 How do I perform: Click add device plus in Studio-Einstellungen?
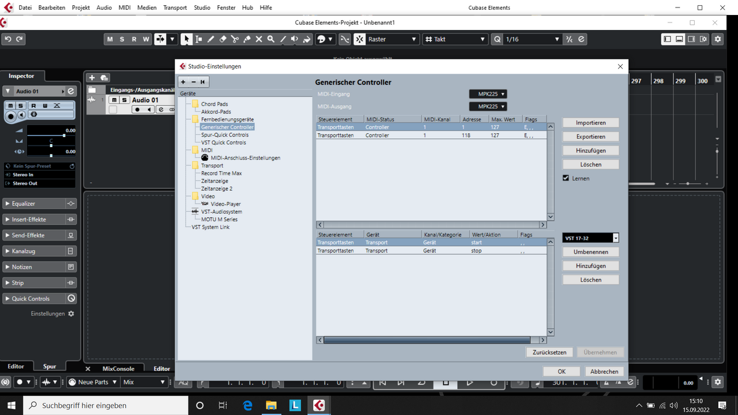(x=183, y=82)
